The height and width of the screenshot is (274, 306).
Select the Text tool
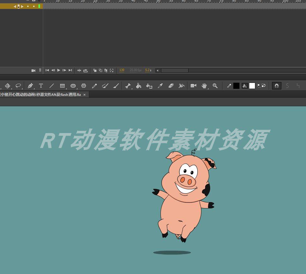[x=41, y=86]
